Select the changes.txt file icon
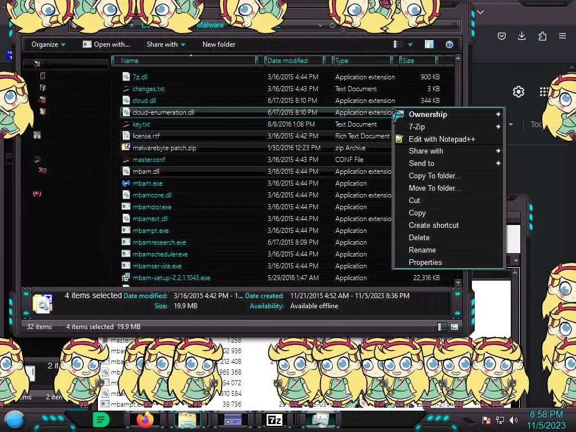Viewport: 576px width, 432px height. tap(126, 88)
